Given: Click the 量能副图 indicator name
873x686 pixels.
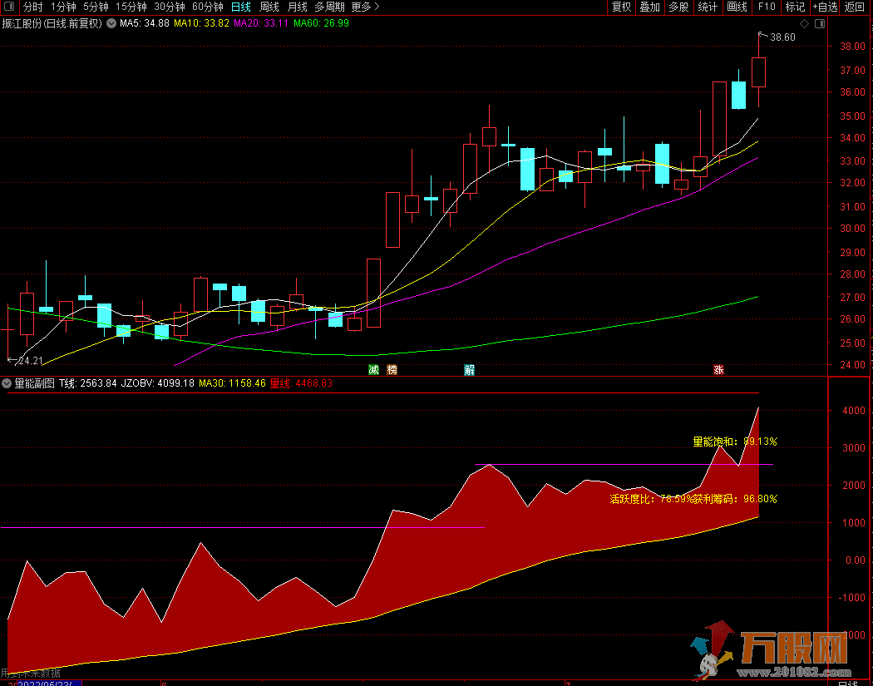Looking at the screenshot, I should click(x=35, y=383).
